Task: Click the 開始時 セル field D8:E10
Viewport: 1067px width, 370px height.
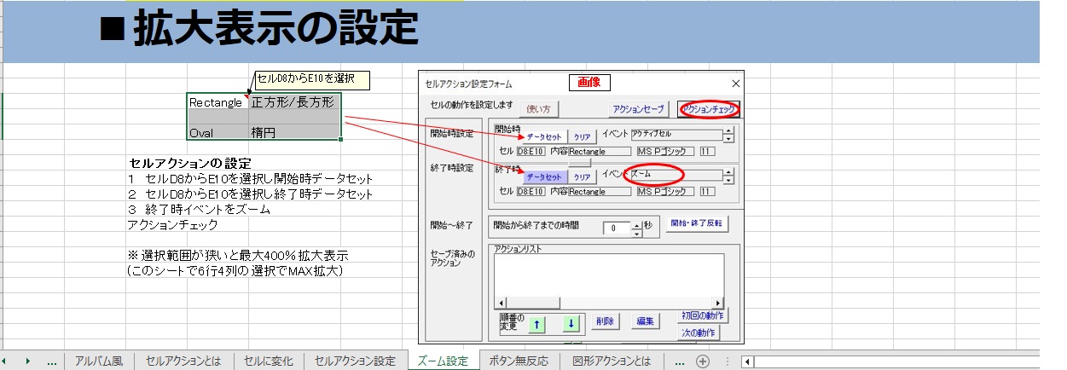Action: click(531, 152)
